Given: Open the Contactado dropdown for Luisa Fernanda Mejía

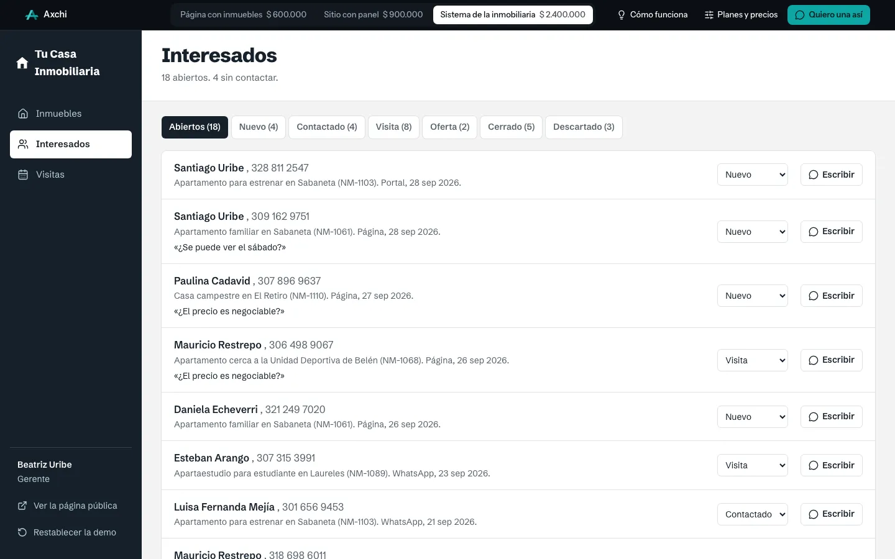Looking at the screenshot, I should click(753, 514).
